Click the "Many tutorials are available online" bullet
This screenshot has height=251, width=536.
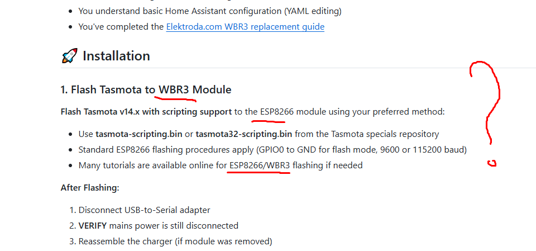point(152,165)
